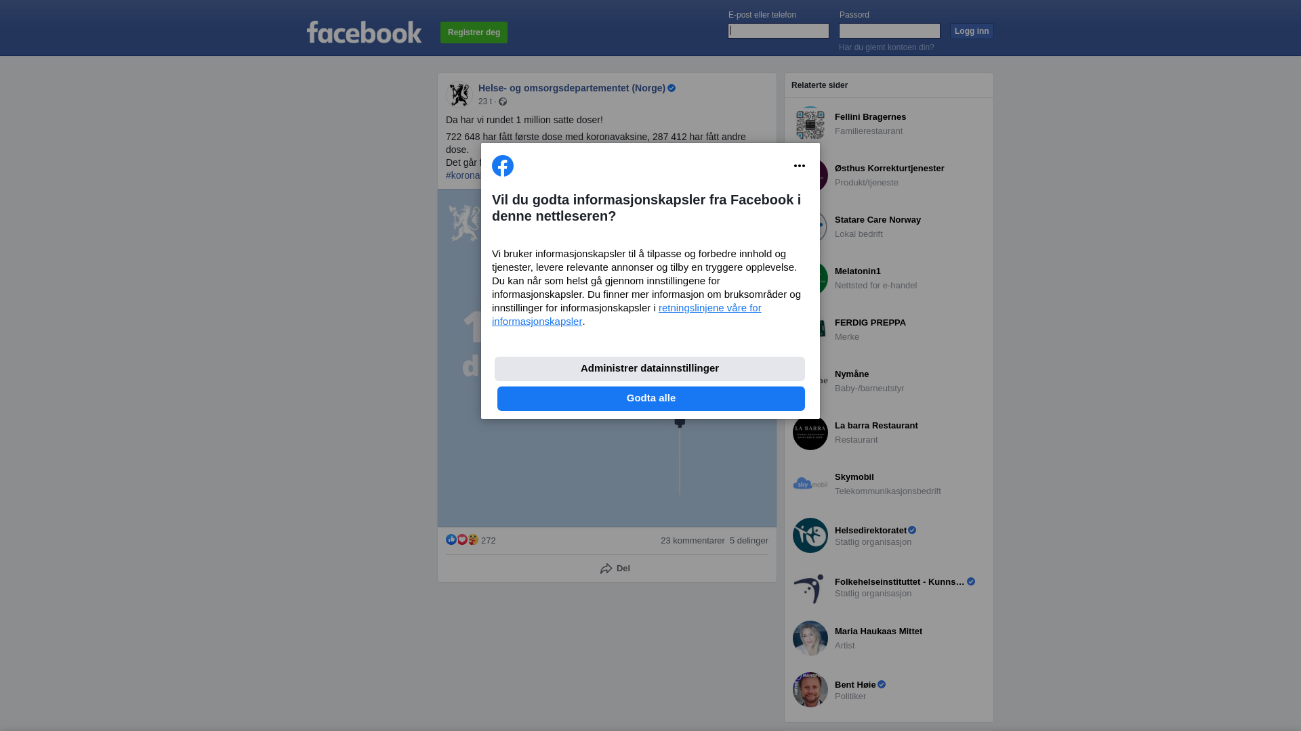The height and width of the screenshot is (731, 1301).
Task: Show the 23 kommentarer on the post
Action: [693, 541]
